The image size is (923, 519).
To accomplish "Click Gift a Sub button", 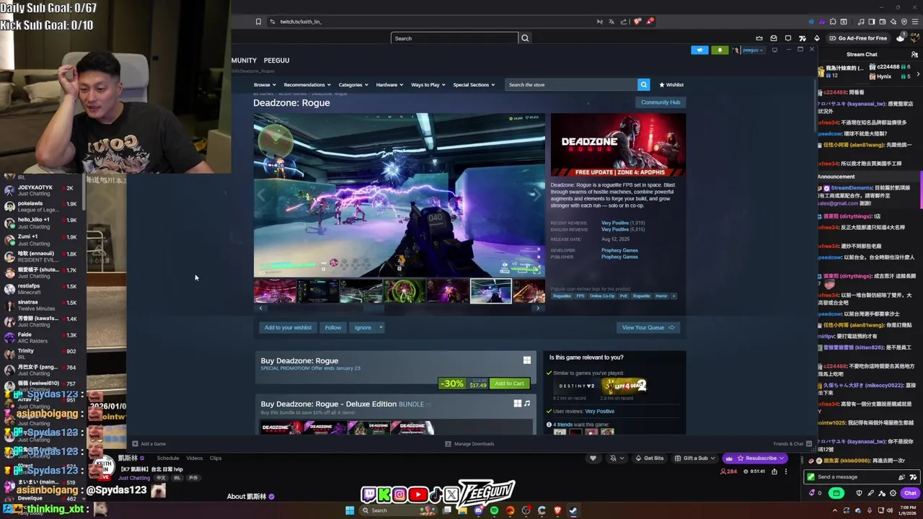I will click(x=695, y=458).
